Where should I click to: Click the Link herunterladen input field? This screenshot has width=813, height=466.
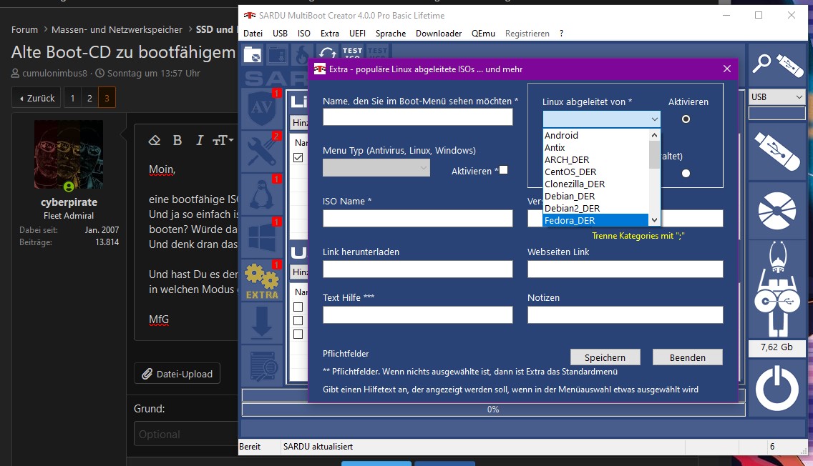click(x=417, y=269)
